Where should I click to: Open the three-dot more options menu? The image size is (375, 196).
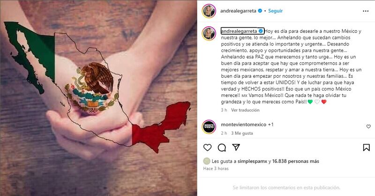pyautogui.click(x=366, y=11)
